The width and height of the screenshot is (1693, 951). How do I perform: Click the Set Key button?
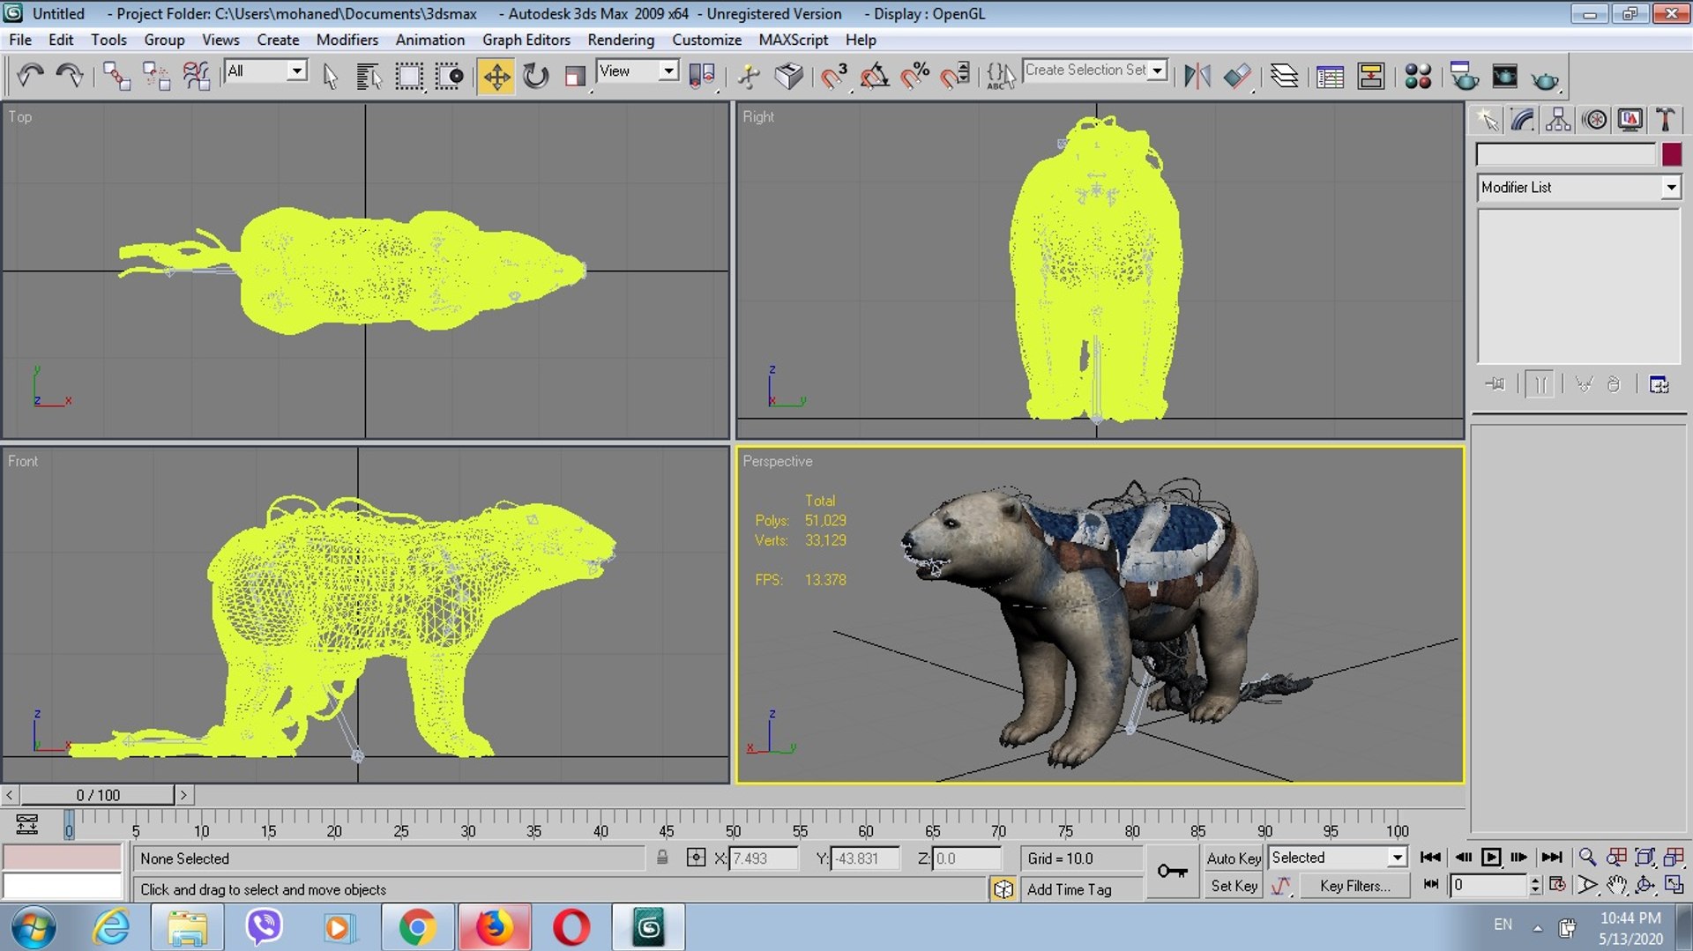click(1234, 886)
